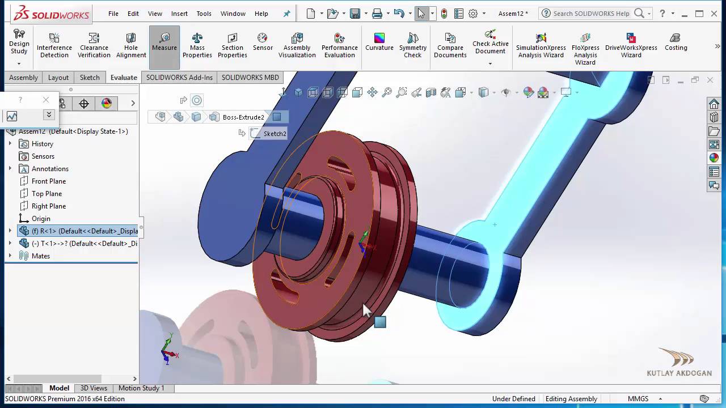This screenshot has height=408, width=726.
Task: Run Symmetry Check
Action: pyautogui.click(x=413, y=45)
